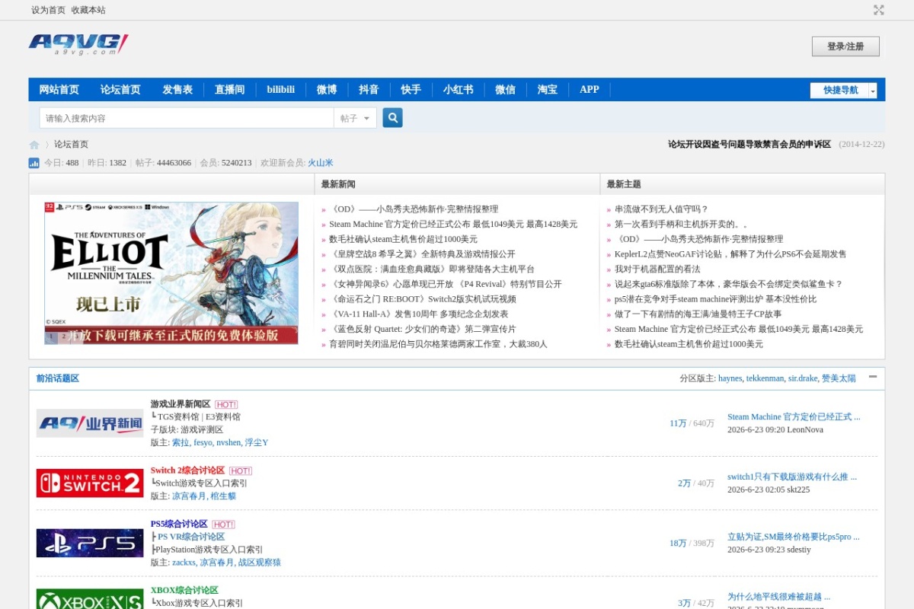The image size is (914, 609).
Task: Open news 《双点医院：满血痊愈典藏版》
Action: coord(432,269)
